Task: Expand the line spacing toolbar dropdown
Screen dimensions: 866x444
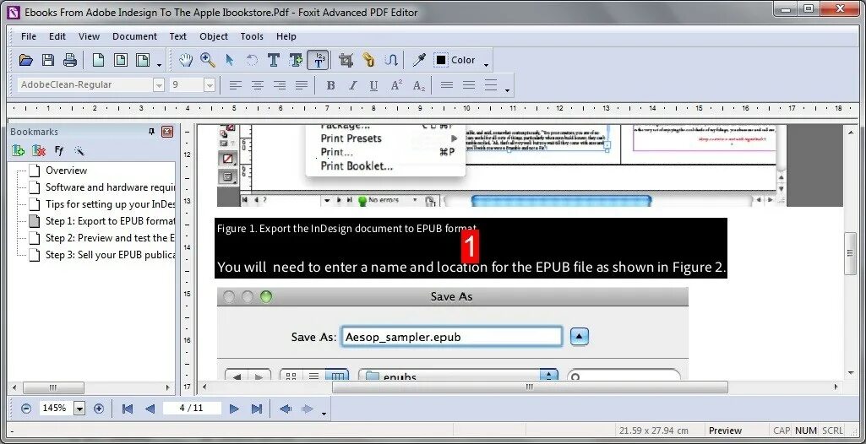Action: pyautogui.click(x=507, y=90)
